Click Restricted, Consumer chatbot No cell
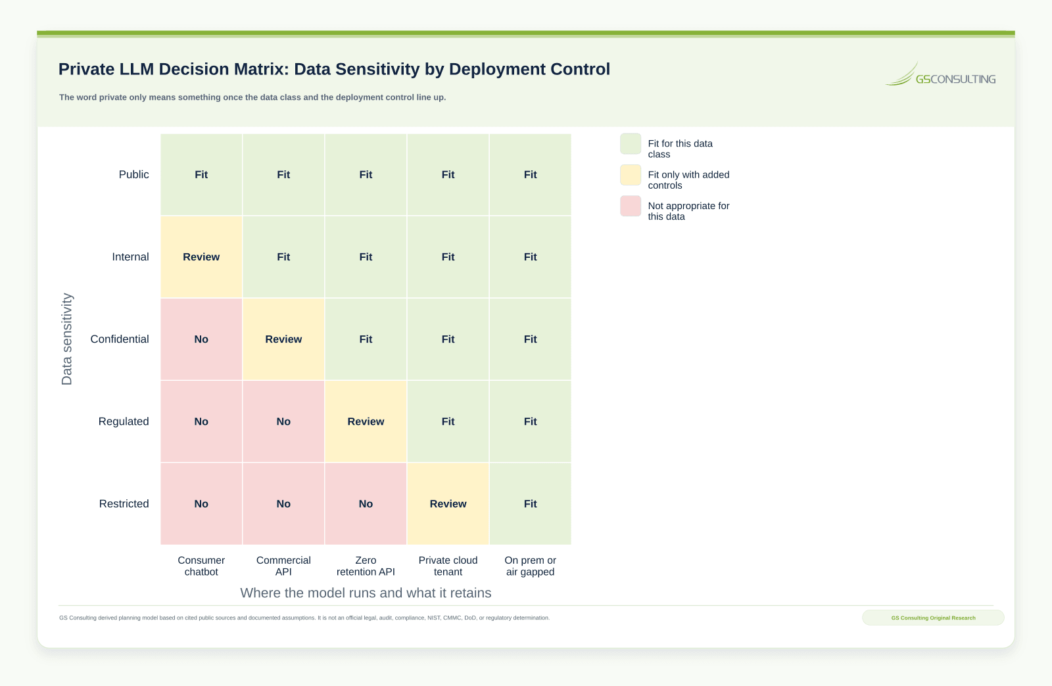Viewport: 1052px width, 686px height. click(201, 504)
